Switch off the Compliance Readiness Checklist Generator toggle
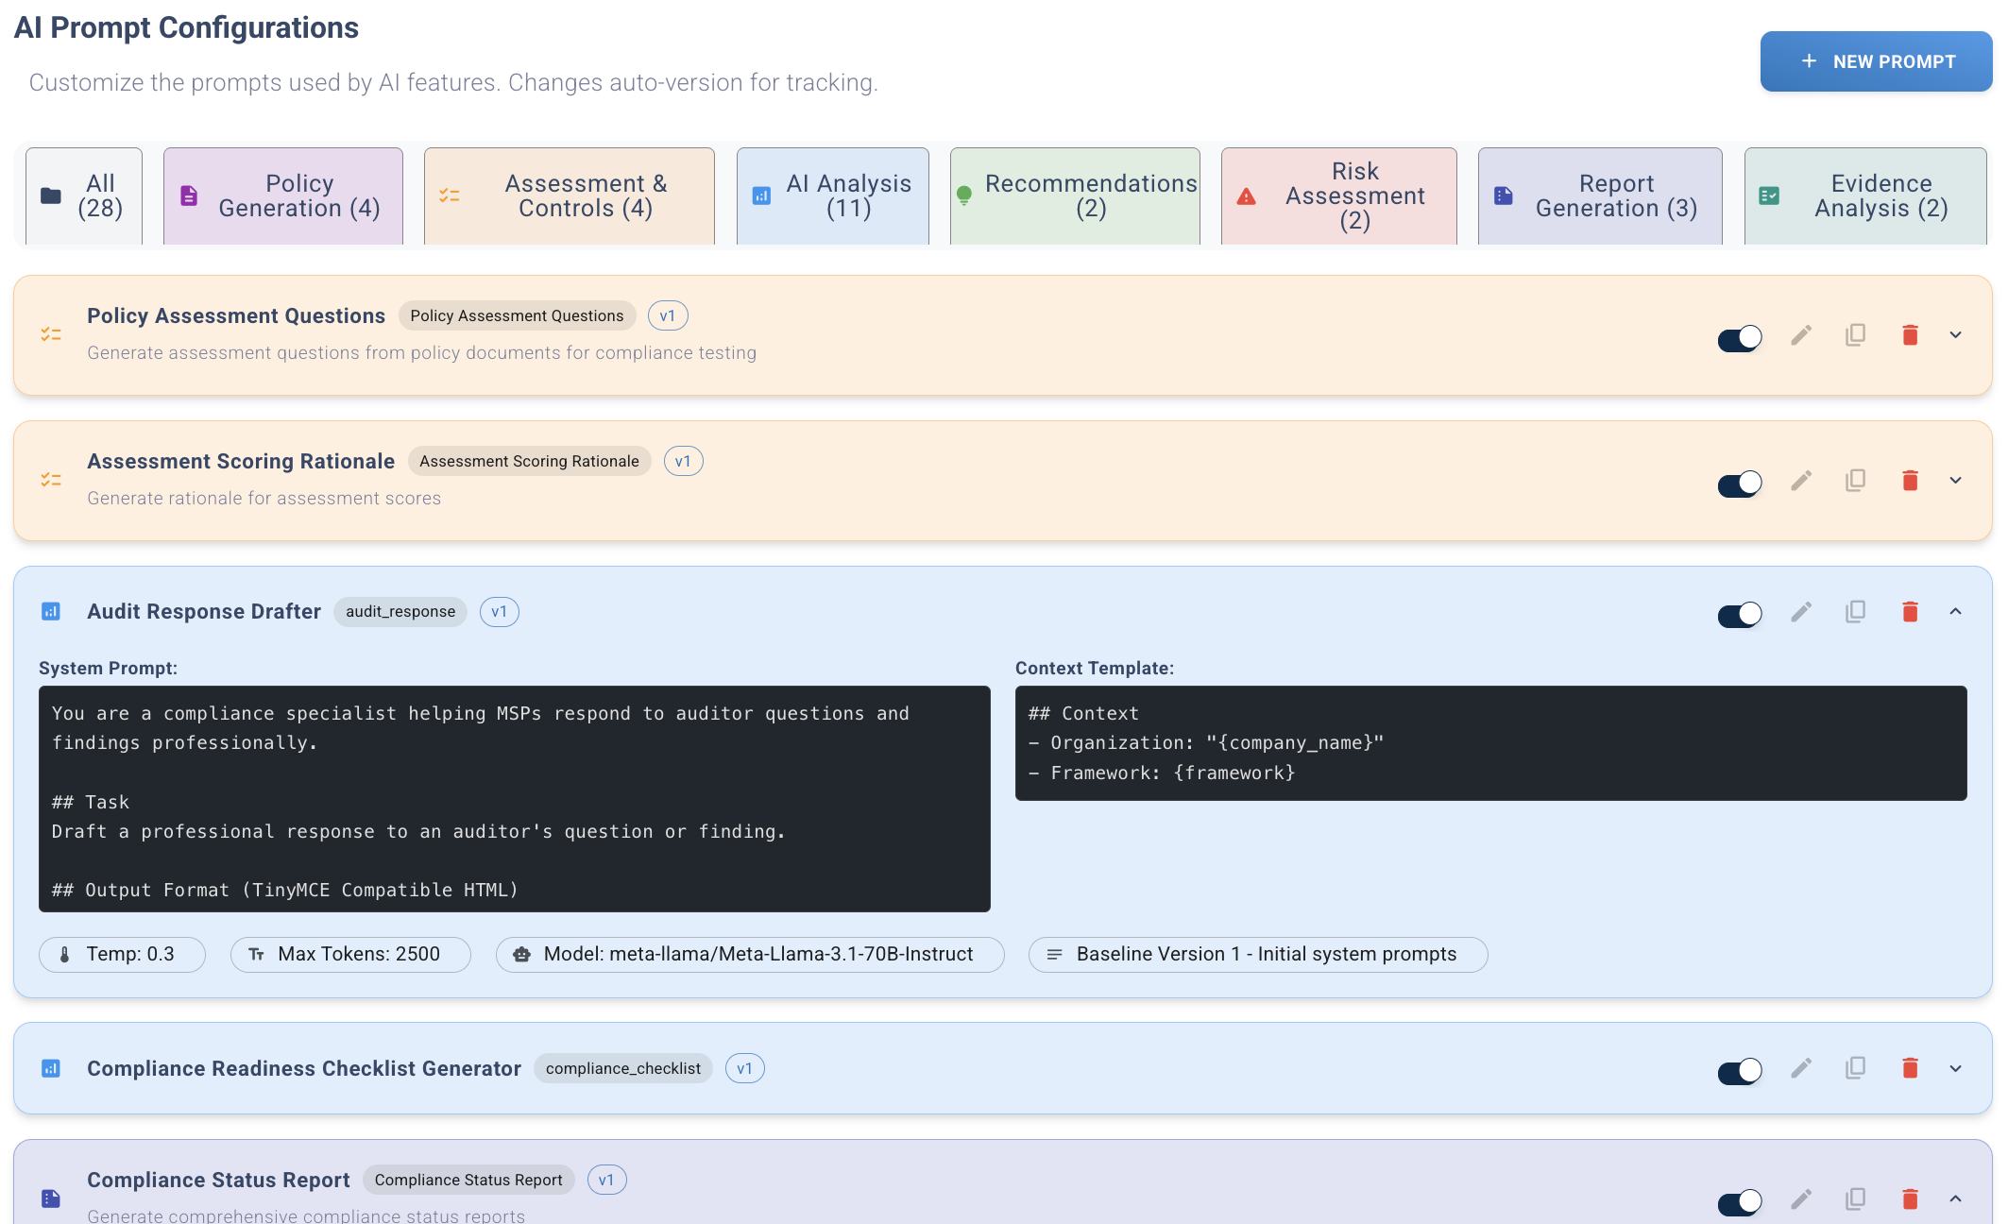Image resolution: width=2008 pixels, height=1224 pixels. [x=1740, y=1071]
